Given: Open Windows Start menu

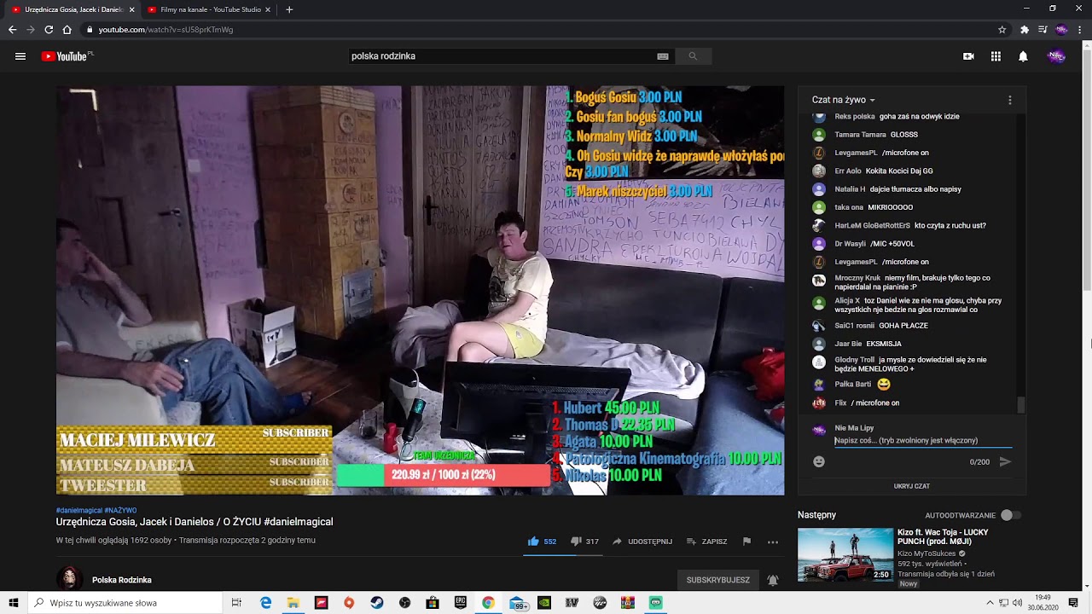Looking at the screenshot, I should 14,603.
